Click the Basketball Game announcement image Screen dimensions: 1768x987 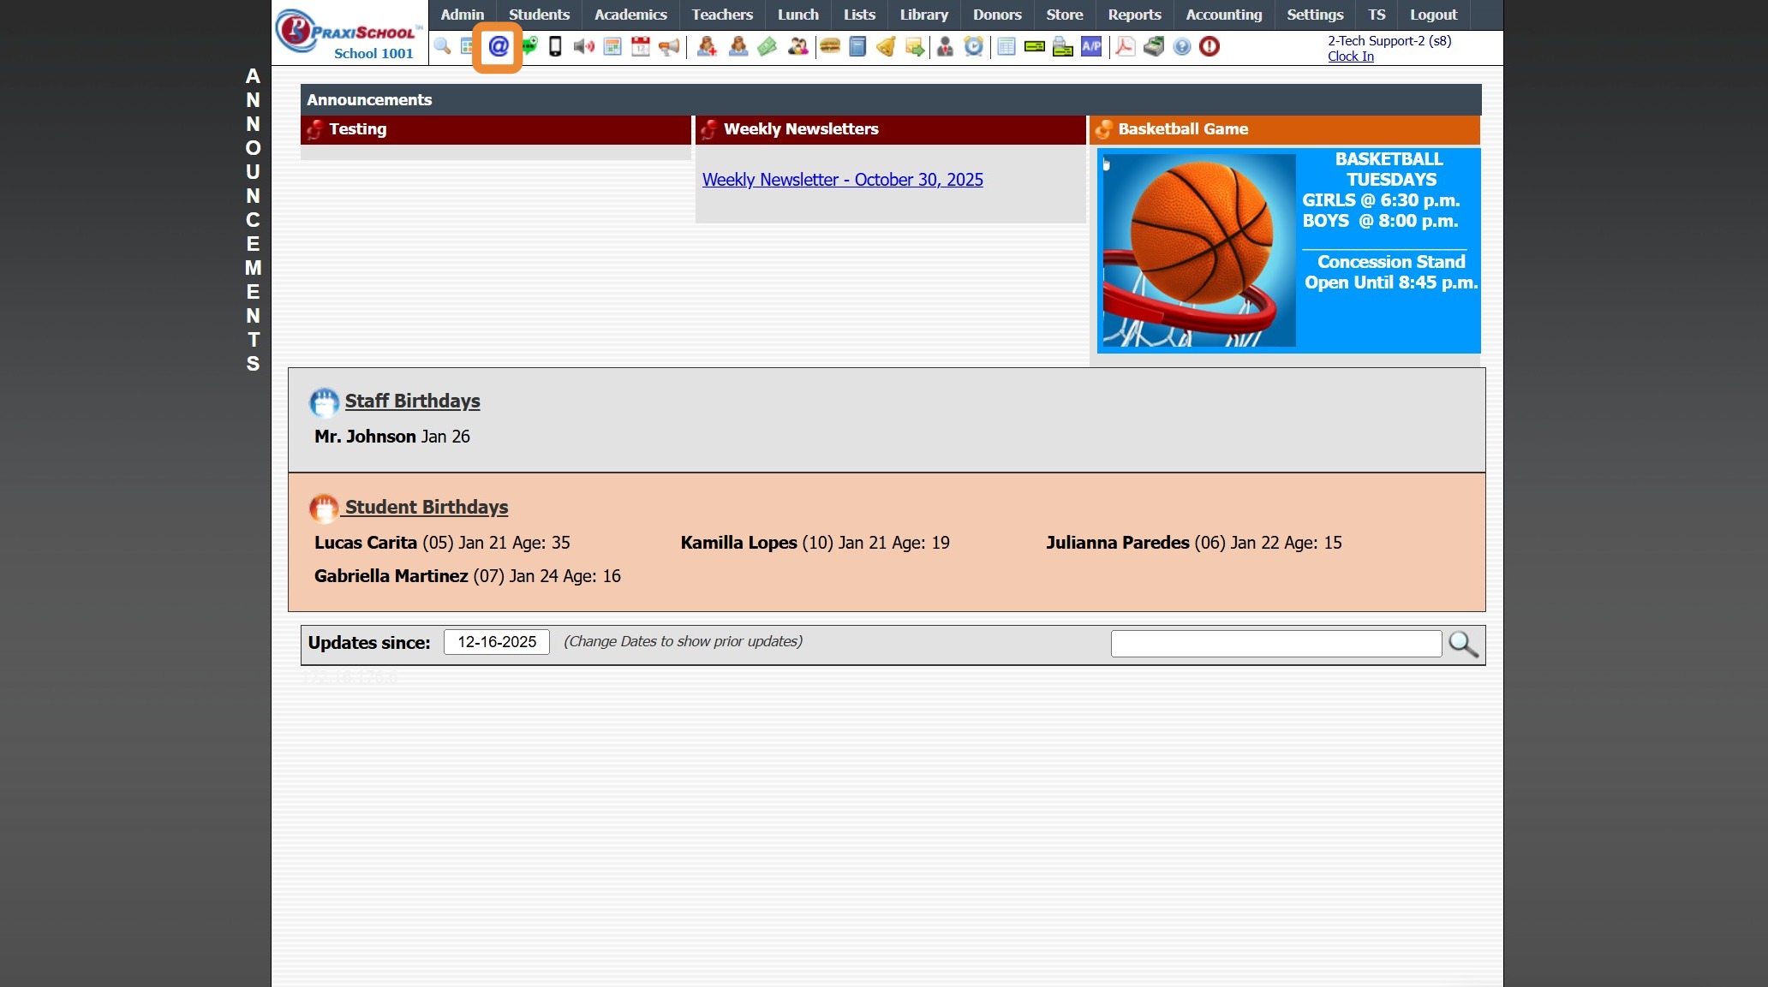(1288, 251)
